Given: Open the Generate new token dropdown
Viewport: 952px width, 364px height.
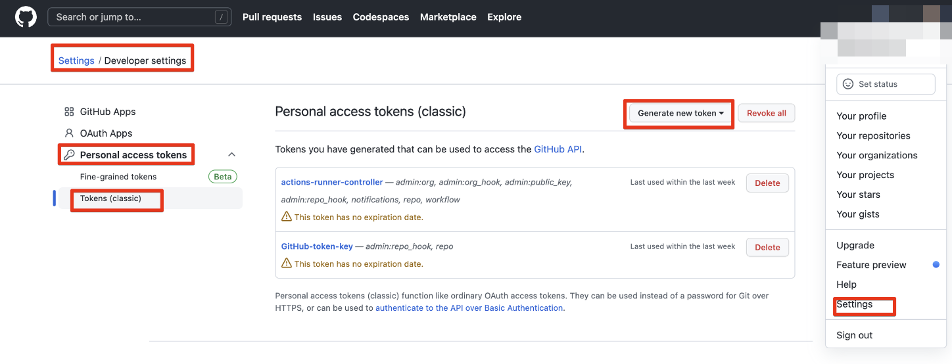Looking at the screenshot, I should point(680,113).
